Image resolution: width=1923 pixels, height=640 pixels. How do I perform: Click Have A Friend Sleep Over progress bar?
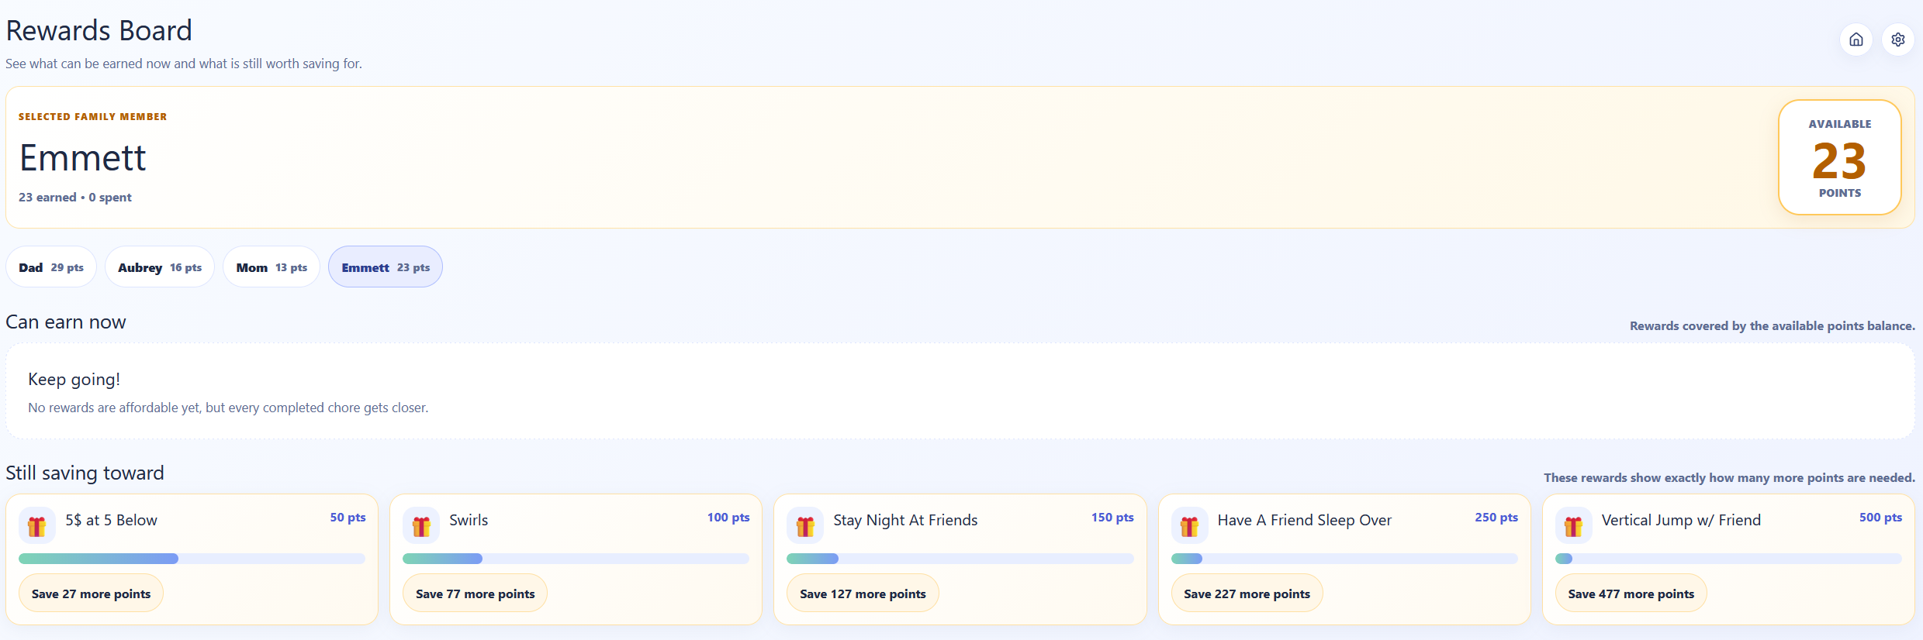(1344, 559)
